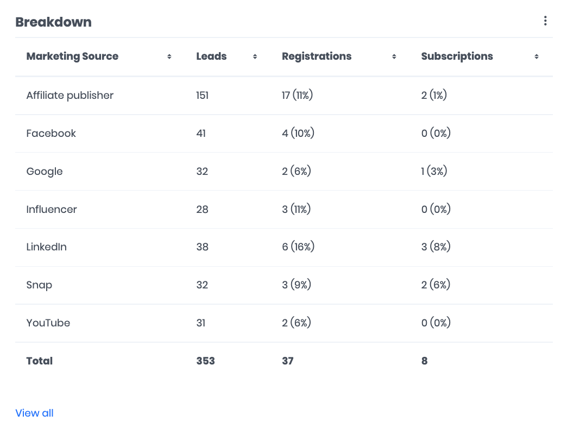Sort the table using the Leads arrows

click(x=254, y=56)
